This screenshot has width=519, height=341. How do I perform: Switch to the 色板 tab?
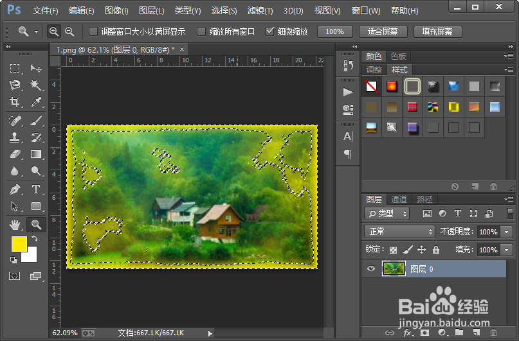[x=398, y=56]
